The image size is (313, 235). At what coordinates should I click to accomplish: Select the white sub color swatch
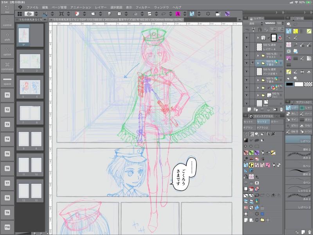[299, 84]
